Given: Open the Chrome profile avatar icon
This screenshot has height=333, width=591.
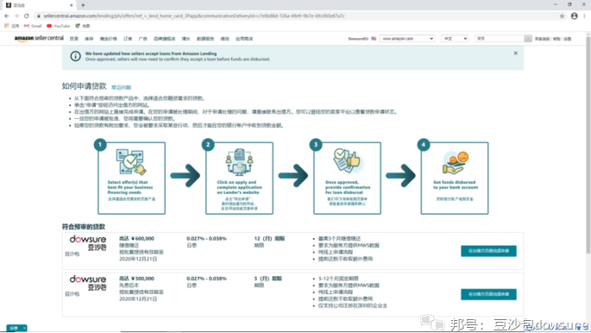Looking at the screenshot, I should click(574, 16).
